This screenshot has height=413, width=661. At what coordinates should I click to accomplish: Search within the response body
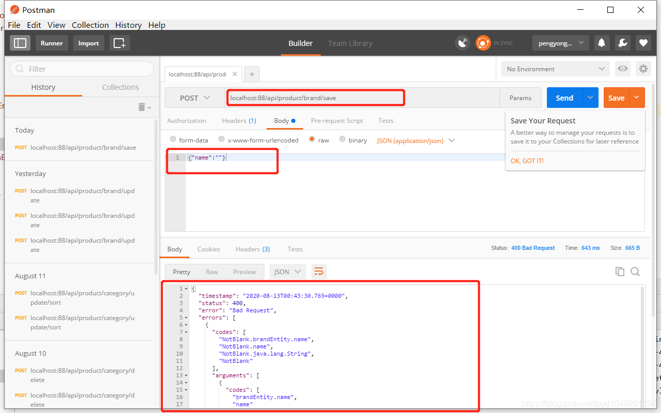(x=635, y=272)
